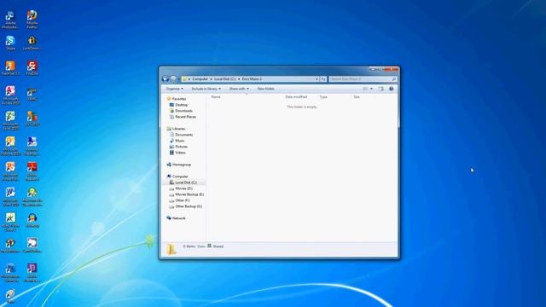Click the refresh button beside address bar
This screenshot has height=307, width=546.
323,79
